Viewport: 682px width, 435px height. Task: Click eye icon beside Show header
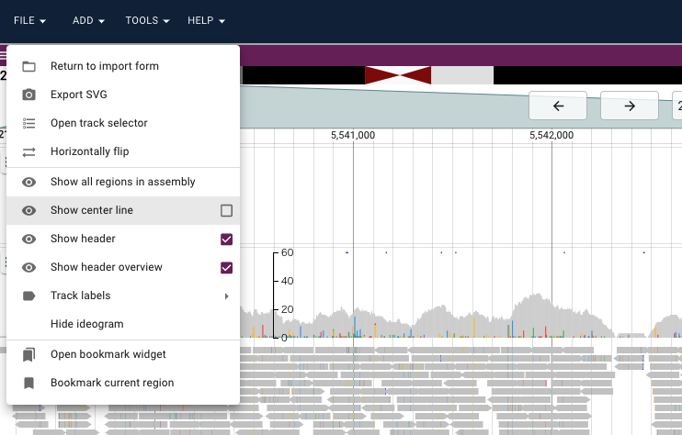(x=29, y=239)
